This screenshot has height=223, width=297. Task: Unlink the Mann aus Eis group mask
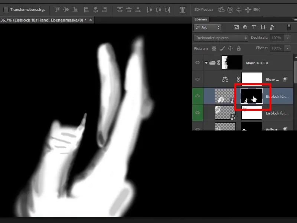point(219,62)
